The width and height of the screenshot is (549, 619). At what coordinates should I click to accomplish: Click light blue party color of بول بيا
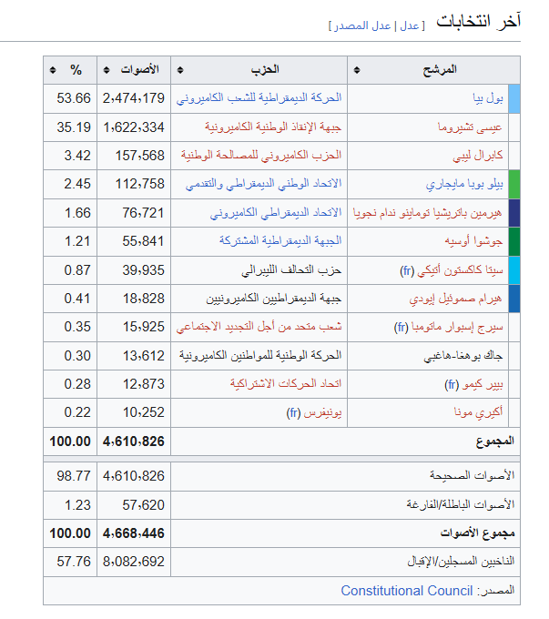click(514, 98)
